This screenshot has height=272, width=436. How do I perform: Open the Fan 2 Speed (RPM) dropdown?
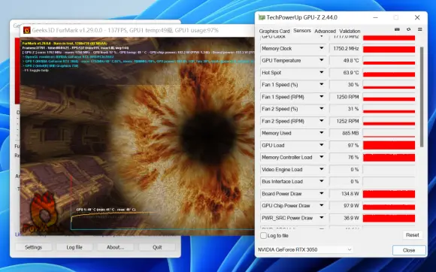coord(322,120)
